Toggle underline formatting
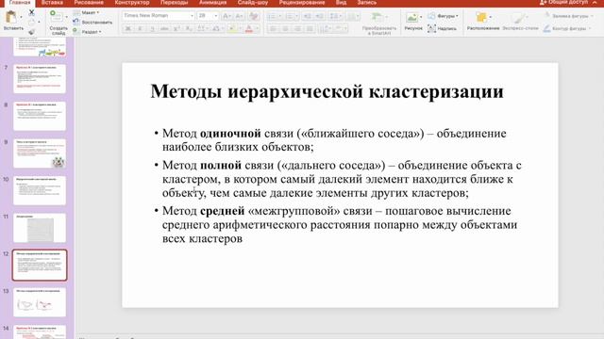 pyautogui.click(x=153, y=28)
